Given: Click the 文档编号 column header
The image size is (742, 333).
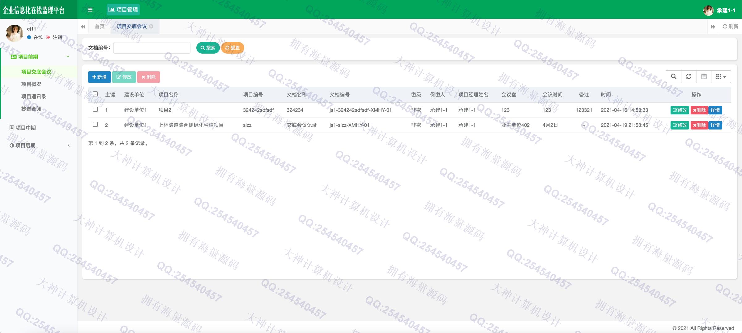Looking at the screenshot, I should click(x=340, y=95).
